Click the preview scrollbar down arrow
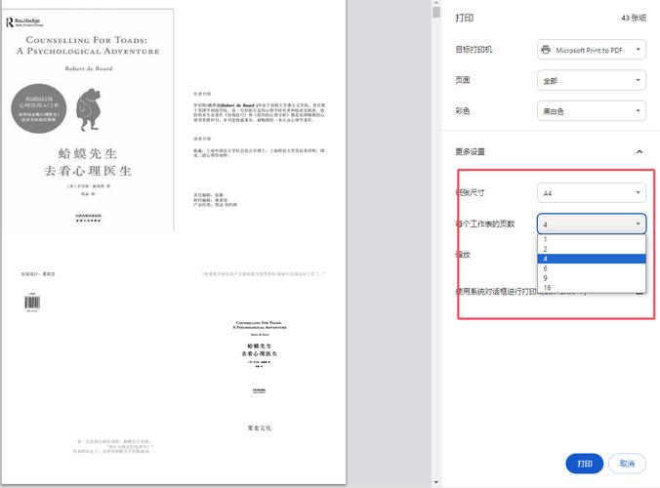Screen dimensions: 660x488 [x=436, y=482]
